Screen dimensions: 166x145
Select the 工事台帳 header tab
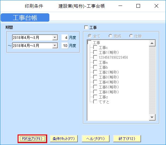(x=25, y=18)
